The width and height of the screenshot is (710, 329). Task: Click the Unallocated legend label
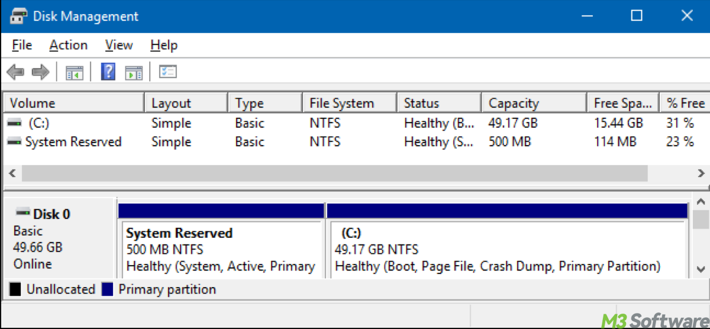coord(61,289)
